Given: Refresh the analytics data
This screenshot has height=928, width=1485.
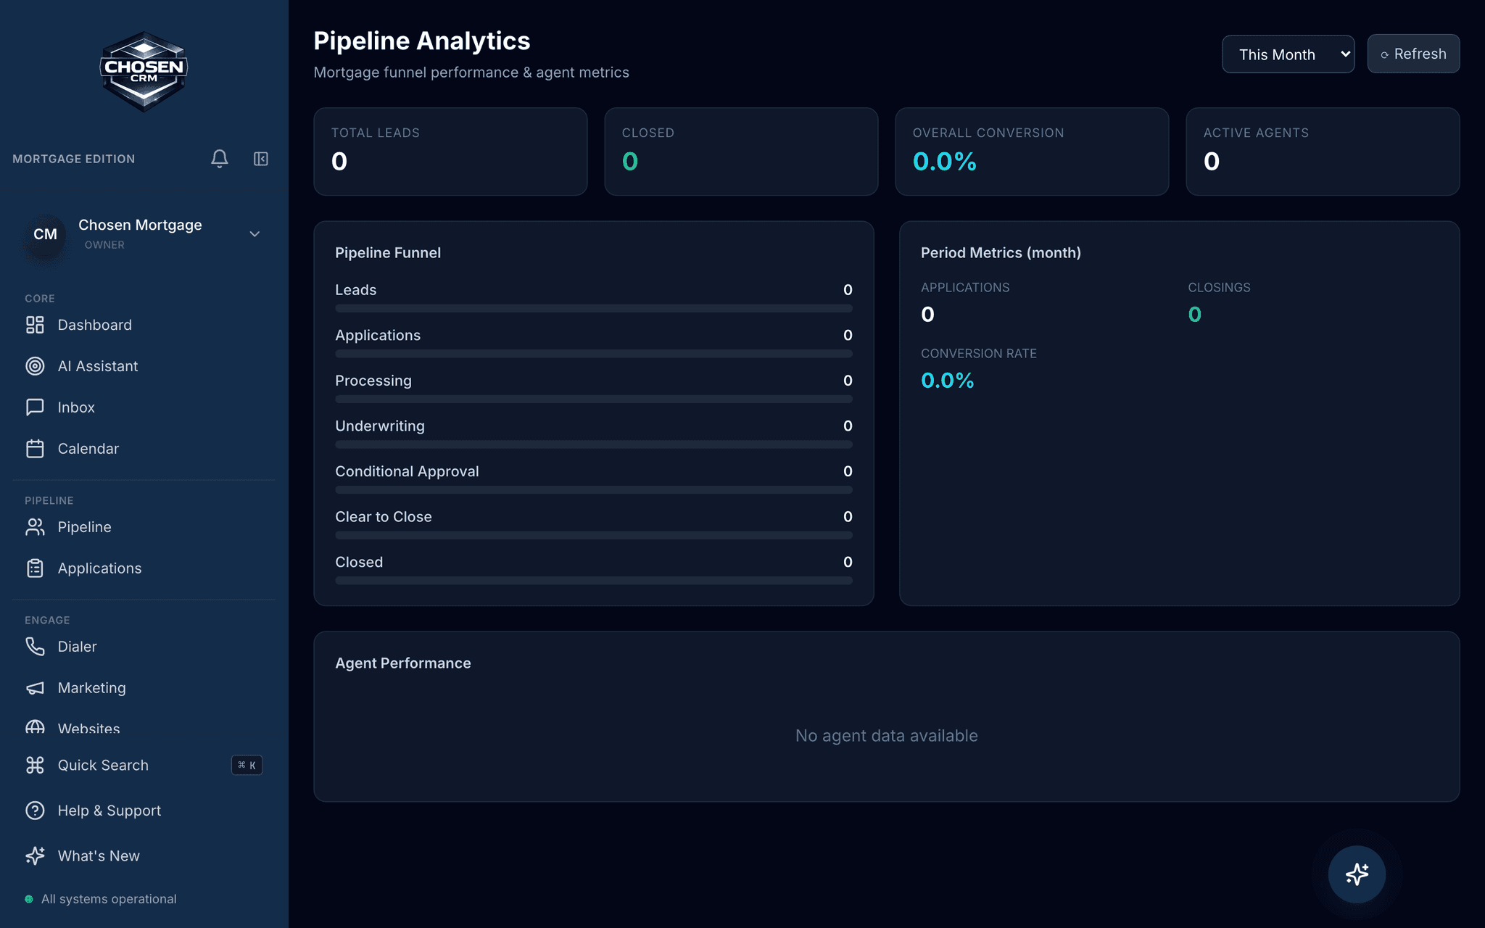Looking at the screenshot, I should [x=1413, y=54].
